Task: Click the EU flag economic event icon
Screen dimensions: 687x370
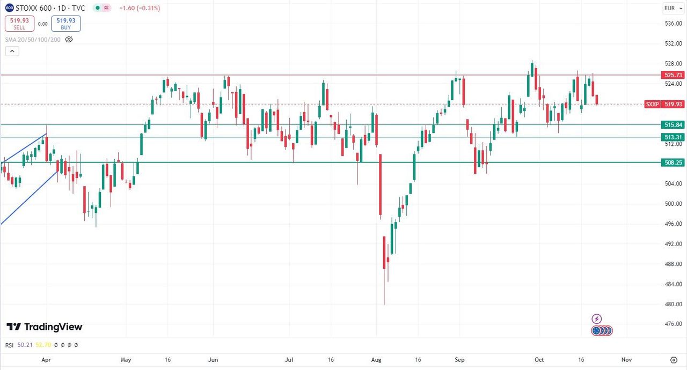Action: (597, 330)
